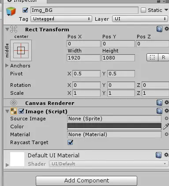Open Image (Script) help reference icon
This screenshot has width=169, height=186.
pos(159,111)
